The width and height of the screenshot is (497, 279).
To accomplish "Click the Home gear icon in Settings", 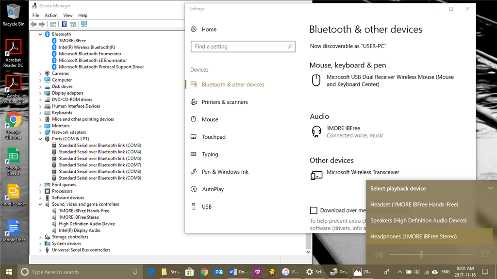I will pyautogui.click(x=194, y=30).
